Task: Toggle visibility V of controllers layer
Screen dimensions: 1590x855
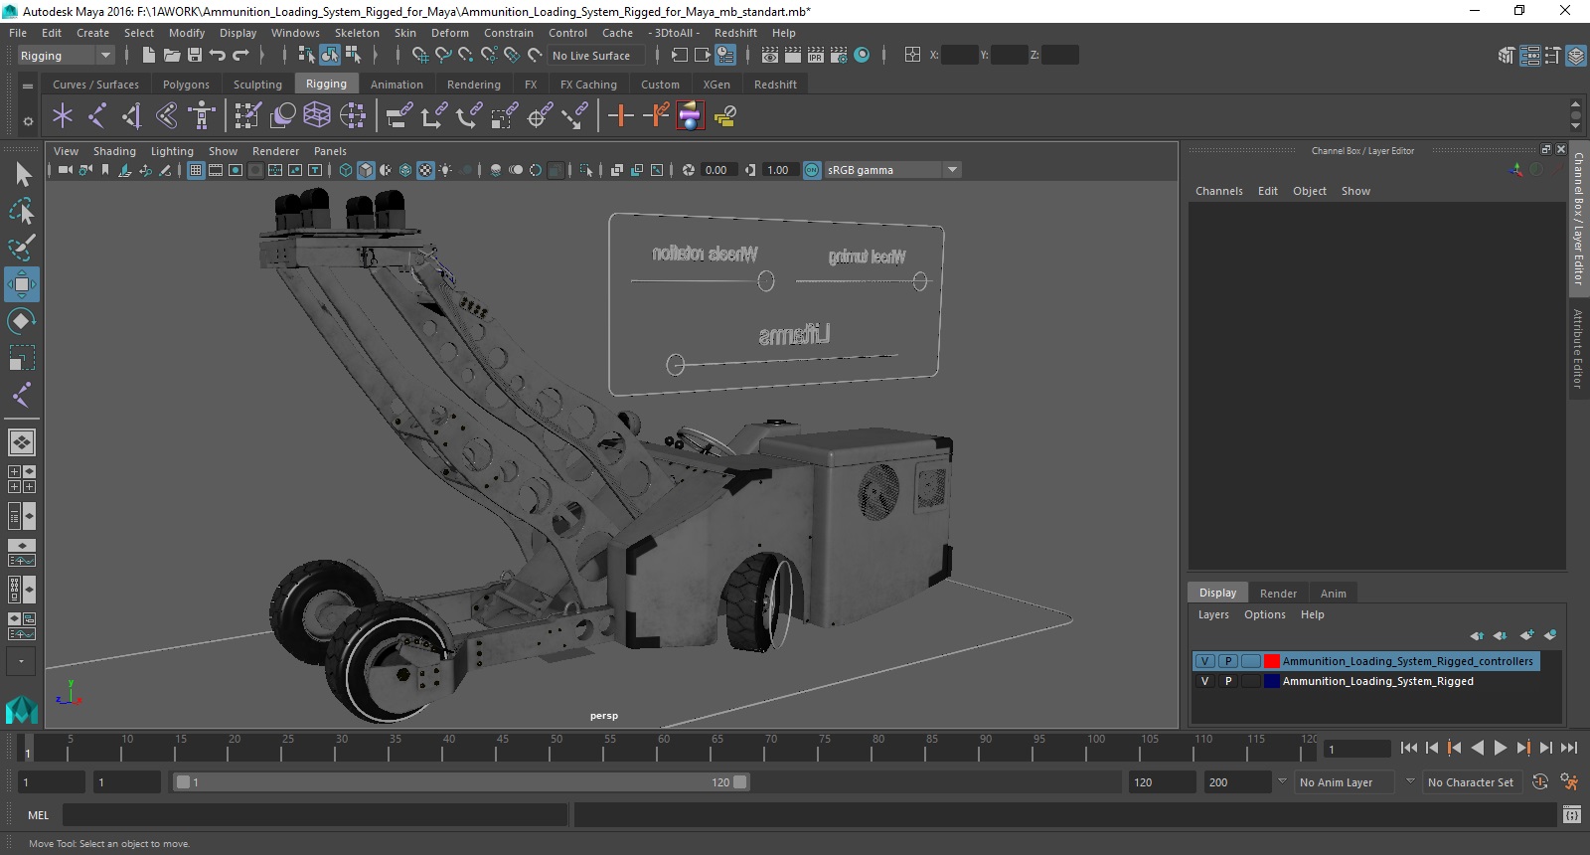Action: (1204, 661)
